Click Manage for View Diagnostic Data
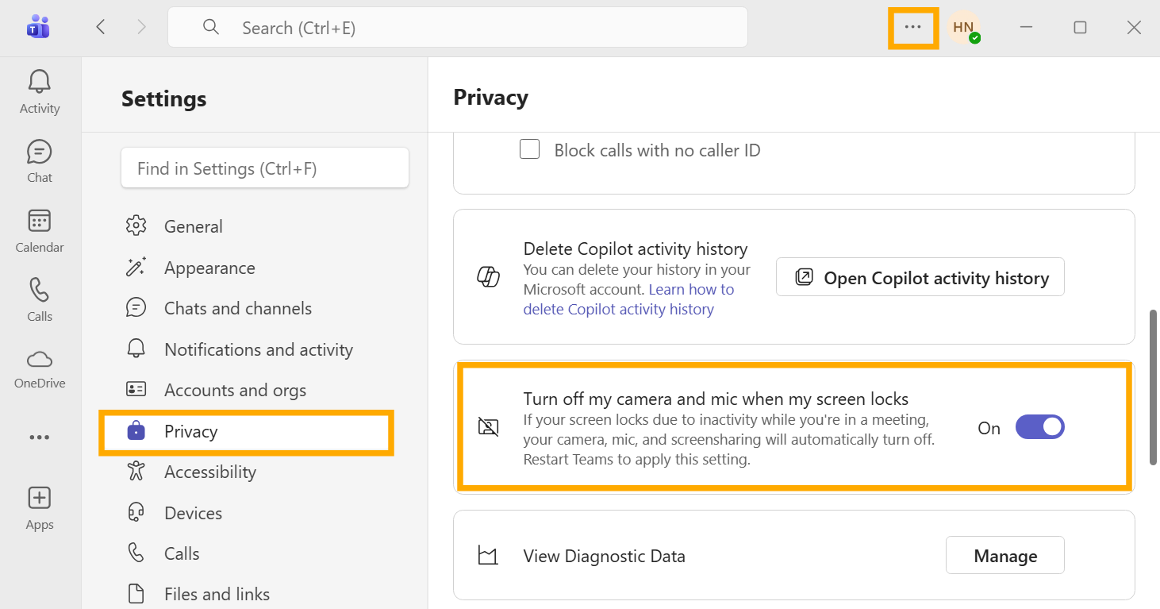This screenshot has height=609, width=1160. tap(1004, 556)
